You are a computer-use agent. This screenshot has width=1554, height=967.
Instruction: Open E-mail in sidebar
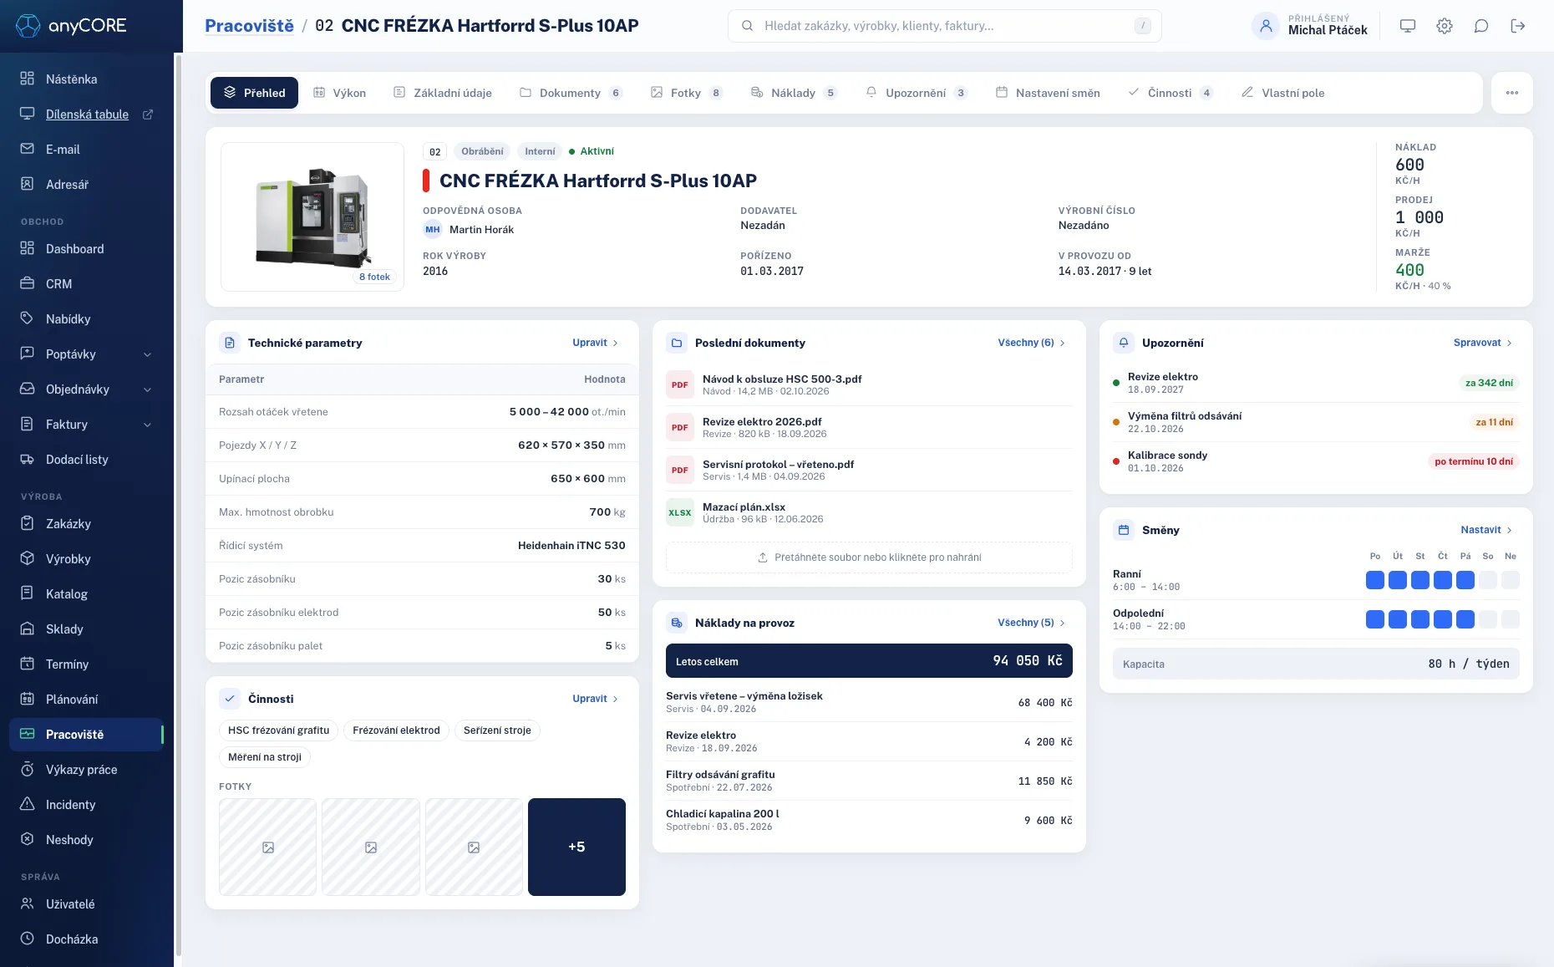click(x=87, y=150)
